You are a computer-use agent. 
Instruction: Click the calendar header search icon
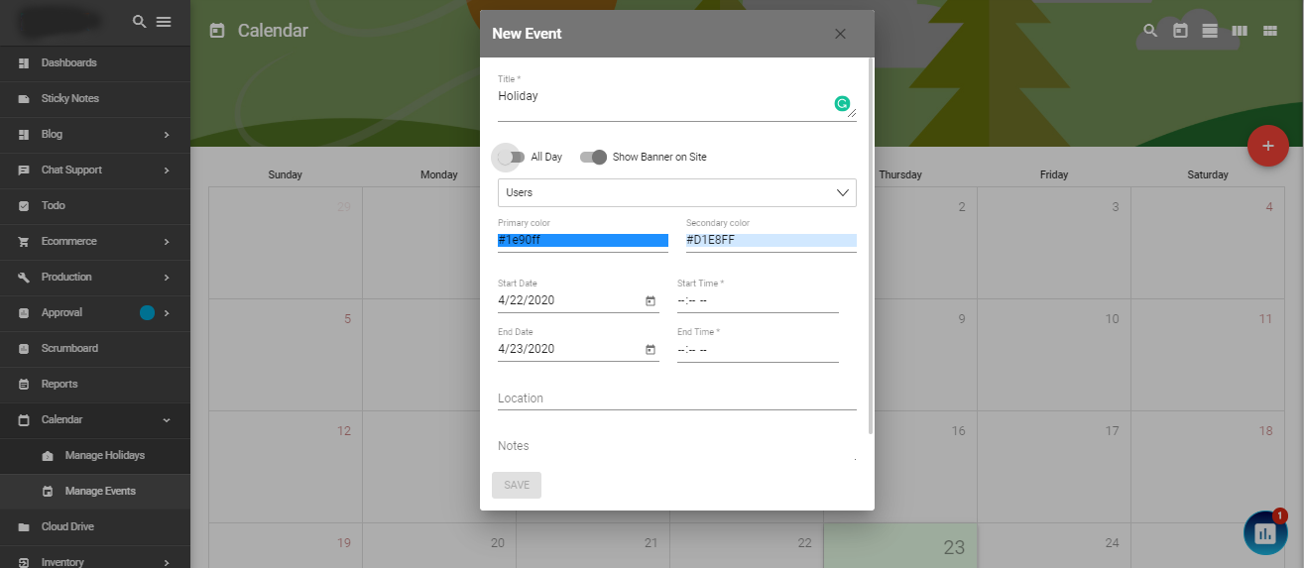[x=1150, y=31]
